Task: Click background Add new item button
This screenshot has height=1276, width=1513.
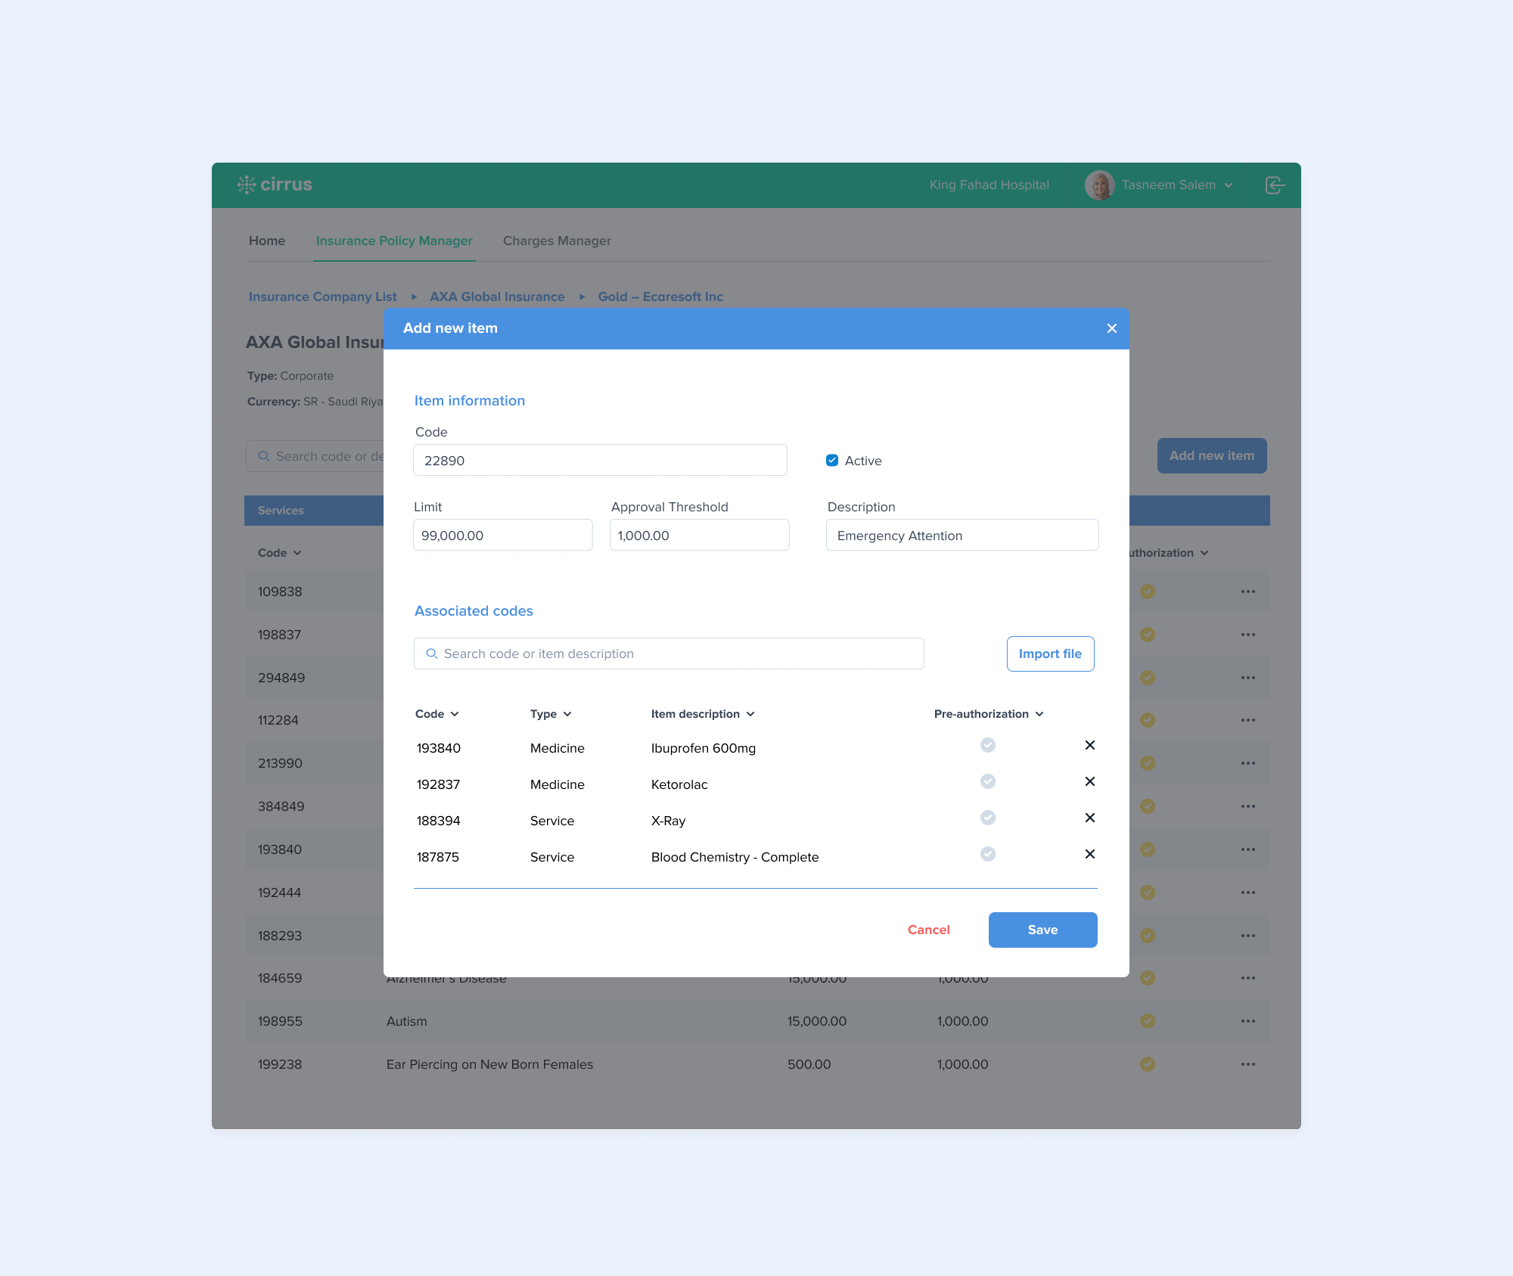Action: (x=1212, y=456)
